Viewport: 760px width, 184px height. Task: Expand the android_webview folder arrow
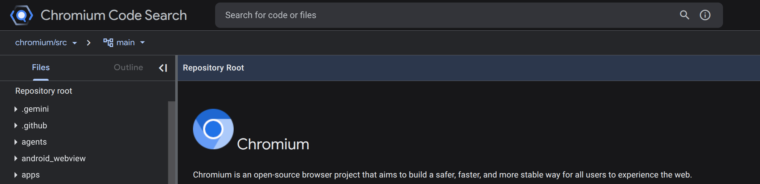coord(16,158)
